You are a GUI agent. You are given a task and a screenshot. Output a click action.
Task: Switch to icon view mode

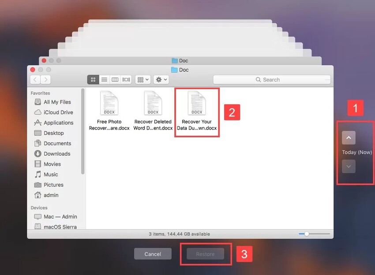point(93,79)
